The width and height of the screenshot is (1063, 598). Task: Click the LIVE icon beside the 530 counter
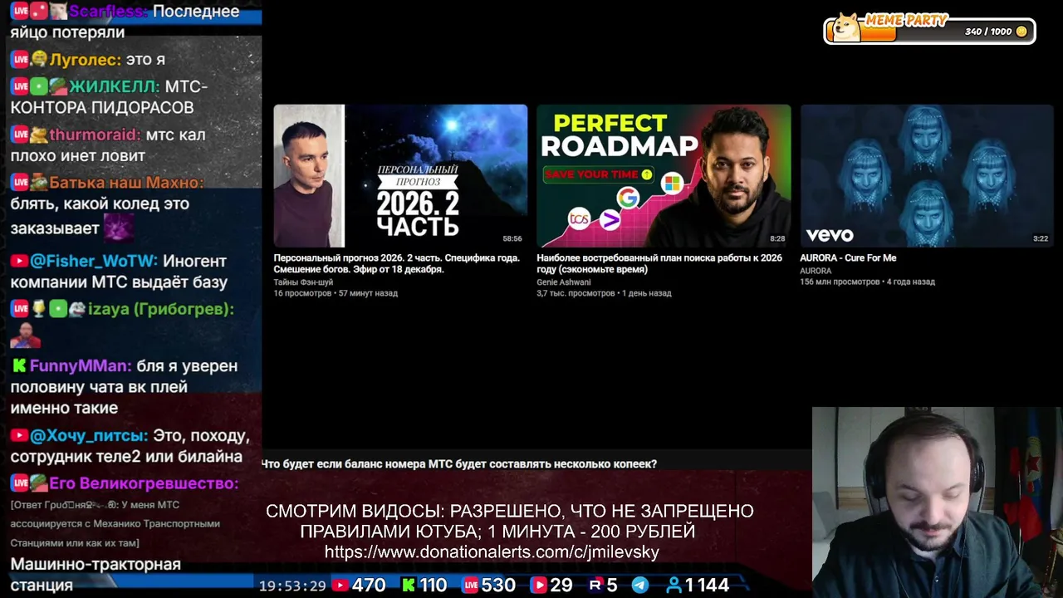471,586
